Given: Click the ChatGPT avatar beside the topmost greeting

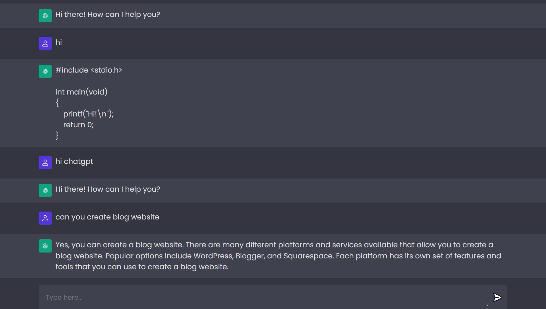Looking at the screenshot, I should [45, 16].
